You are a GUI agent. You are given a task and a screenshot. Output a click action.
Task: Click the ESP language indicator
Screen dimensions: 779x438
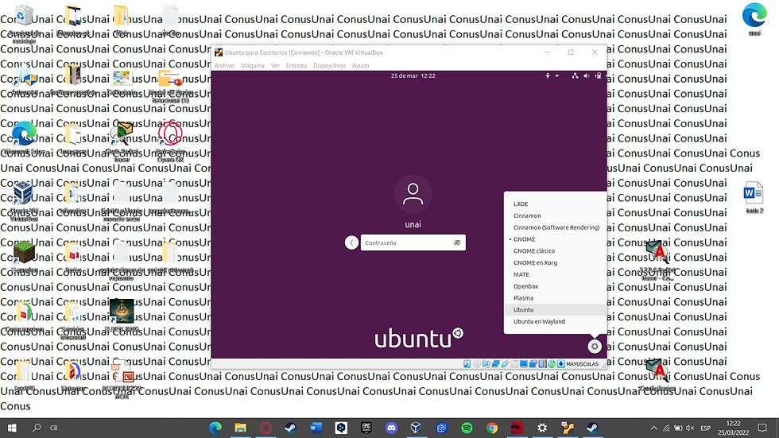tap(706, 428)
